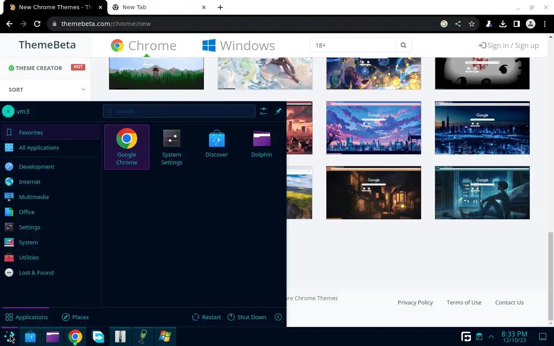Click the show desktop button

[x=543, y=336]
